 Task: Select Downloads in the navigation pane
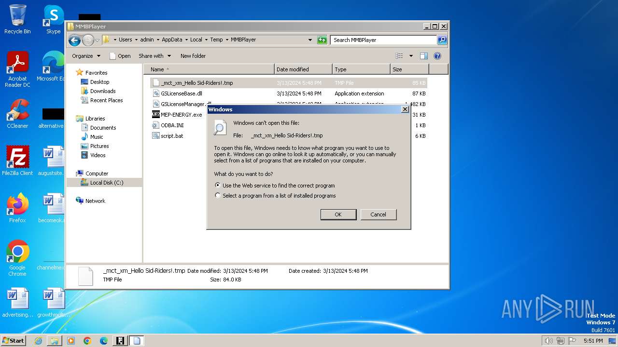[x=103, y=91]
